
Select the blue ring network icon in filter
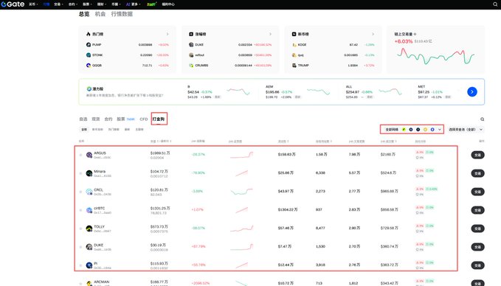pyautogui.click(x=432, y=129)
